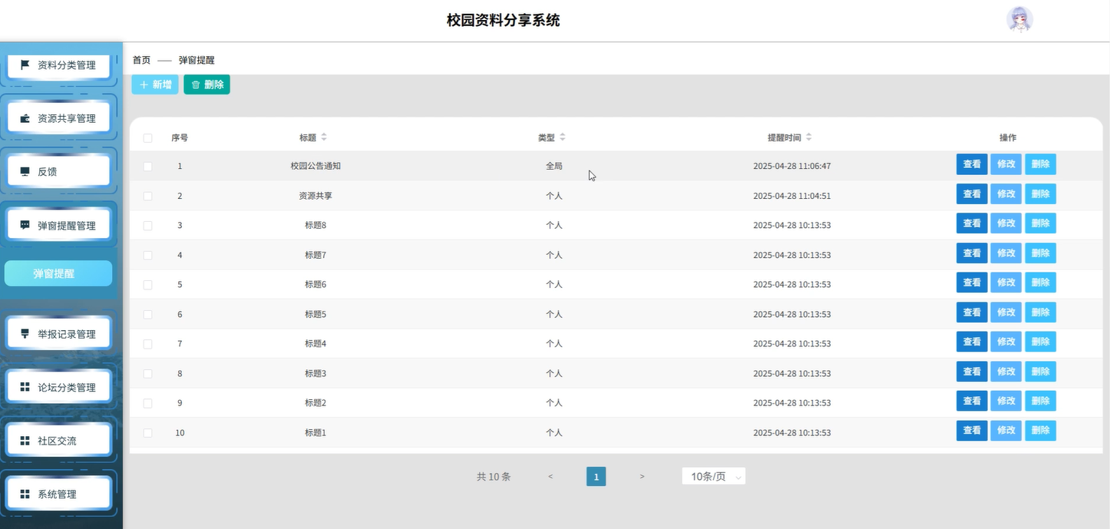The width and height of the screenshot is (1110, 529).
Task: Click the 校园资料分享系统 header title
Action: coord(504,21)
